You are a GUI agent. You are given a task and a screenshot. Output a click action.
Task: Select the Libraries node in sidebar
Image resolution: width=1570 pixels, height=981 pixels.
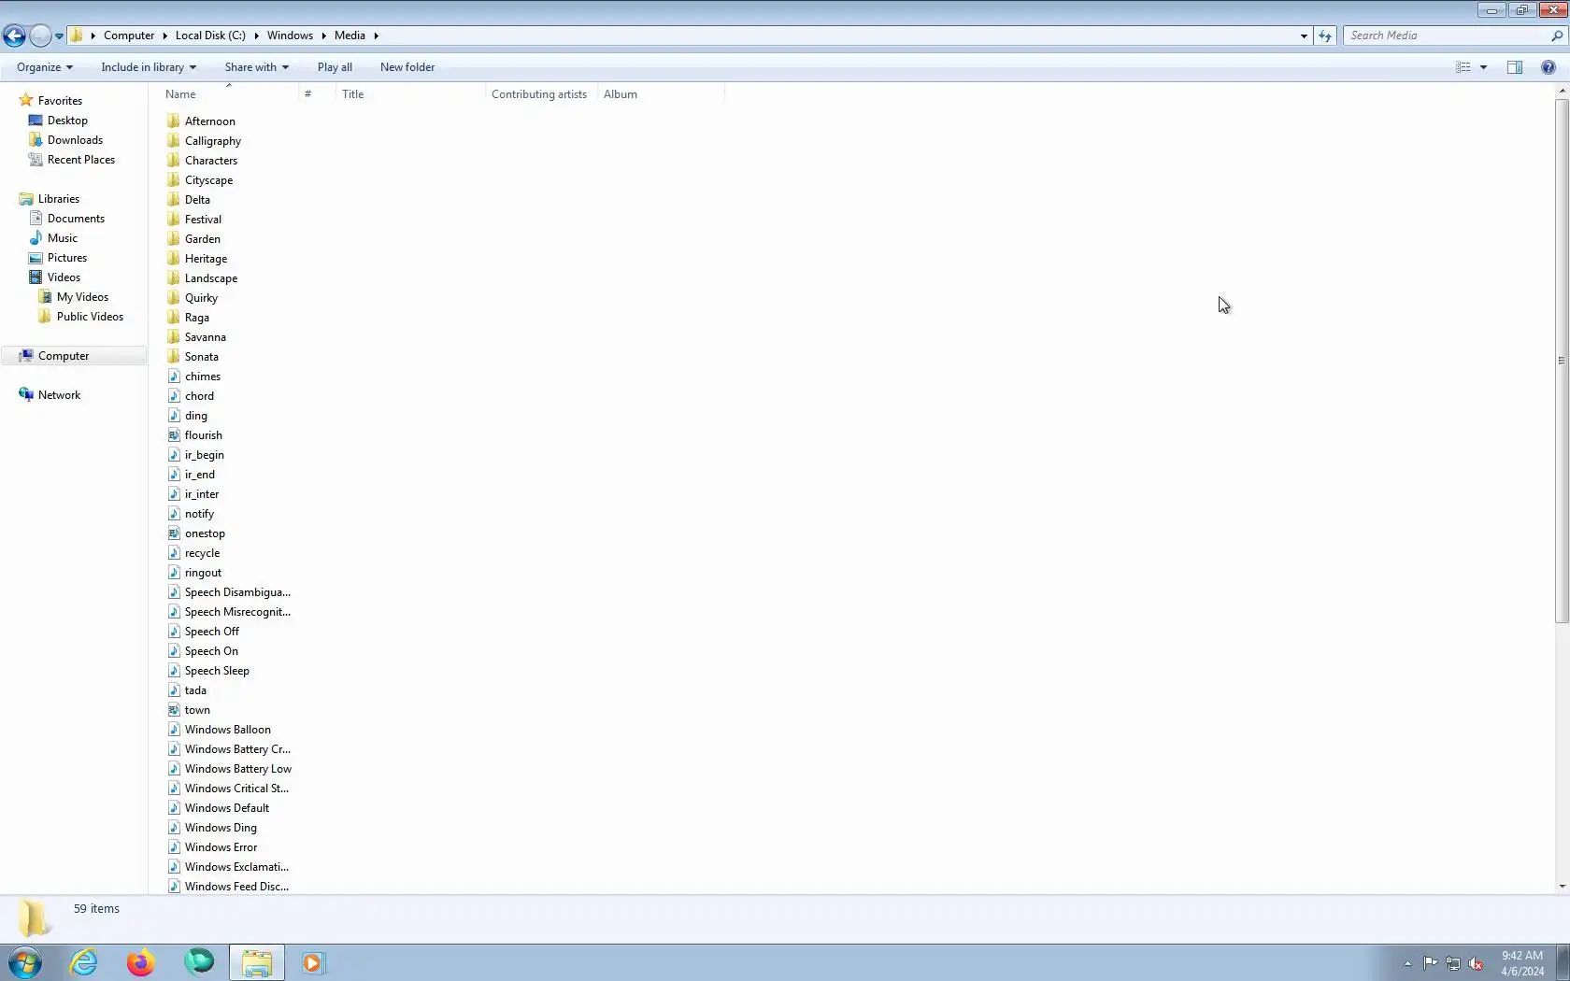pyautogui.click(x=58, y=199)
